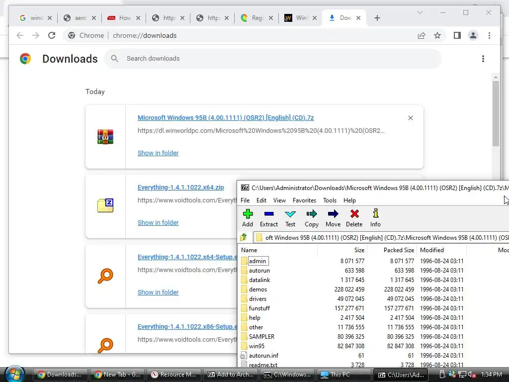Run Test on the archive in 7-Zip
This screenshot has height=382, width=509.
coord(290,218)
